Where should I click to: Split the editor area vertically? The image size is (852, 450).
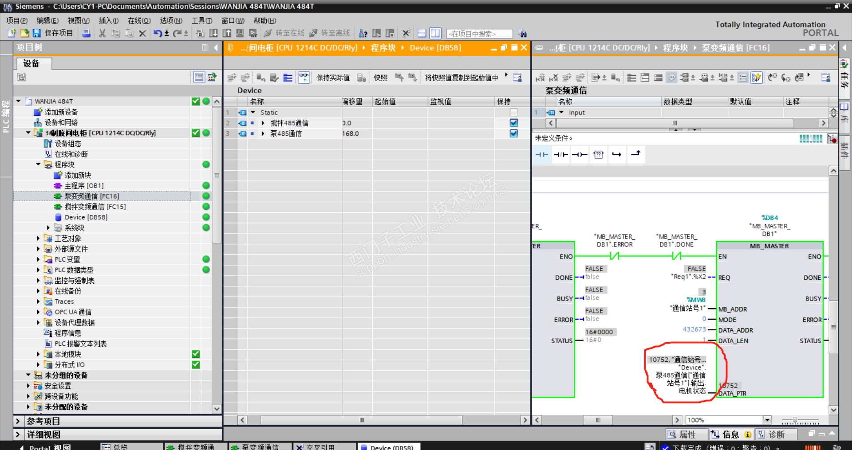click(435, 33)
